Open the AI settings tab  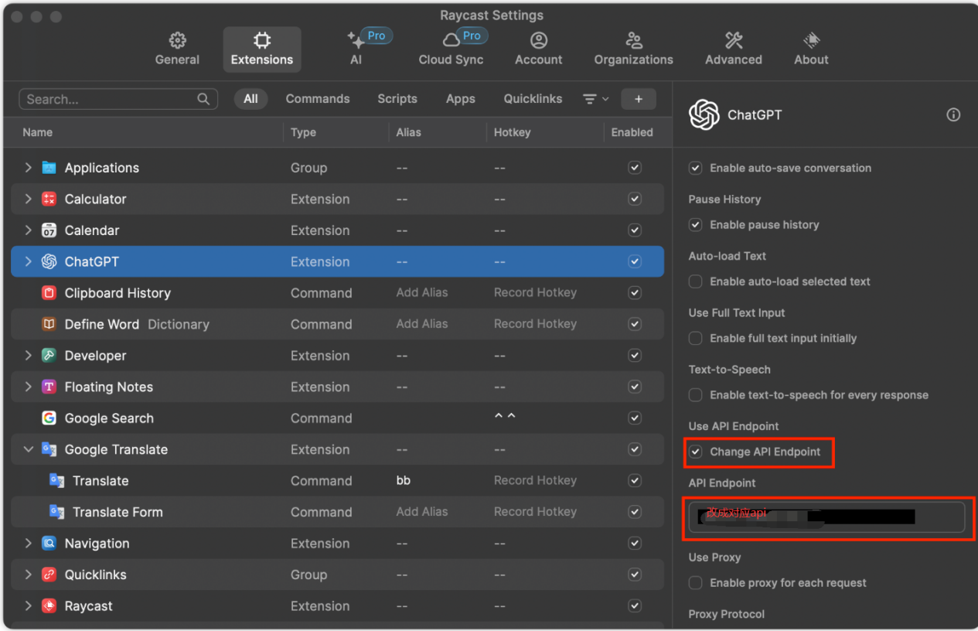(x=356, y=49)
